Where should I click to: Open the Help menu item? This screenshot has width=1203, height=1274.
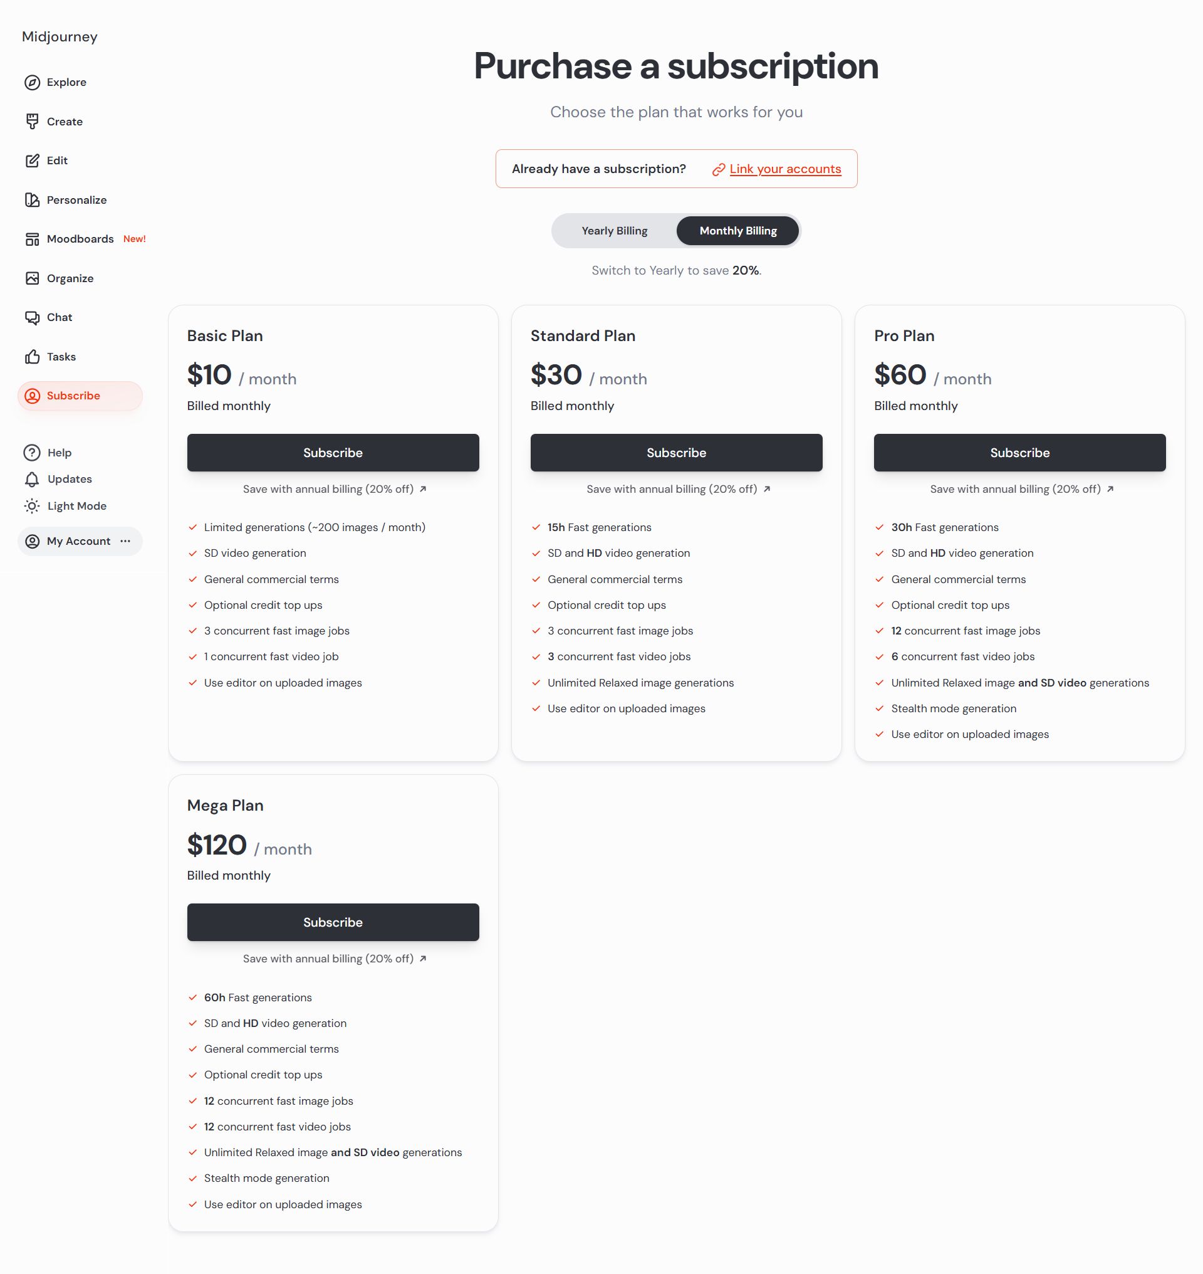pyautogui.click(x=48, y=453)
